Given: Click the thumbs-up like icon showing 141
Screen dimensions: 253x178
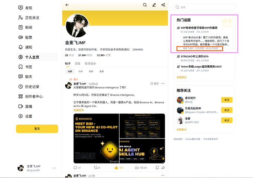Looking at the screenshot, I should tap(116, 168).
